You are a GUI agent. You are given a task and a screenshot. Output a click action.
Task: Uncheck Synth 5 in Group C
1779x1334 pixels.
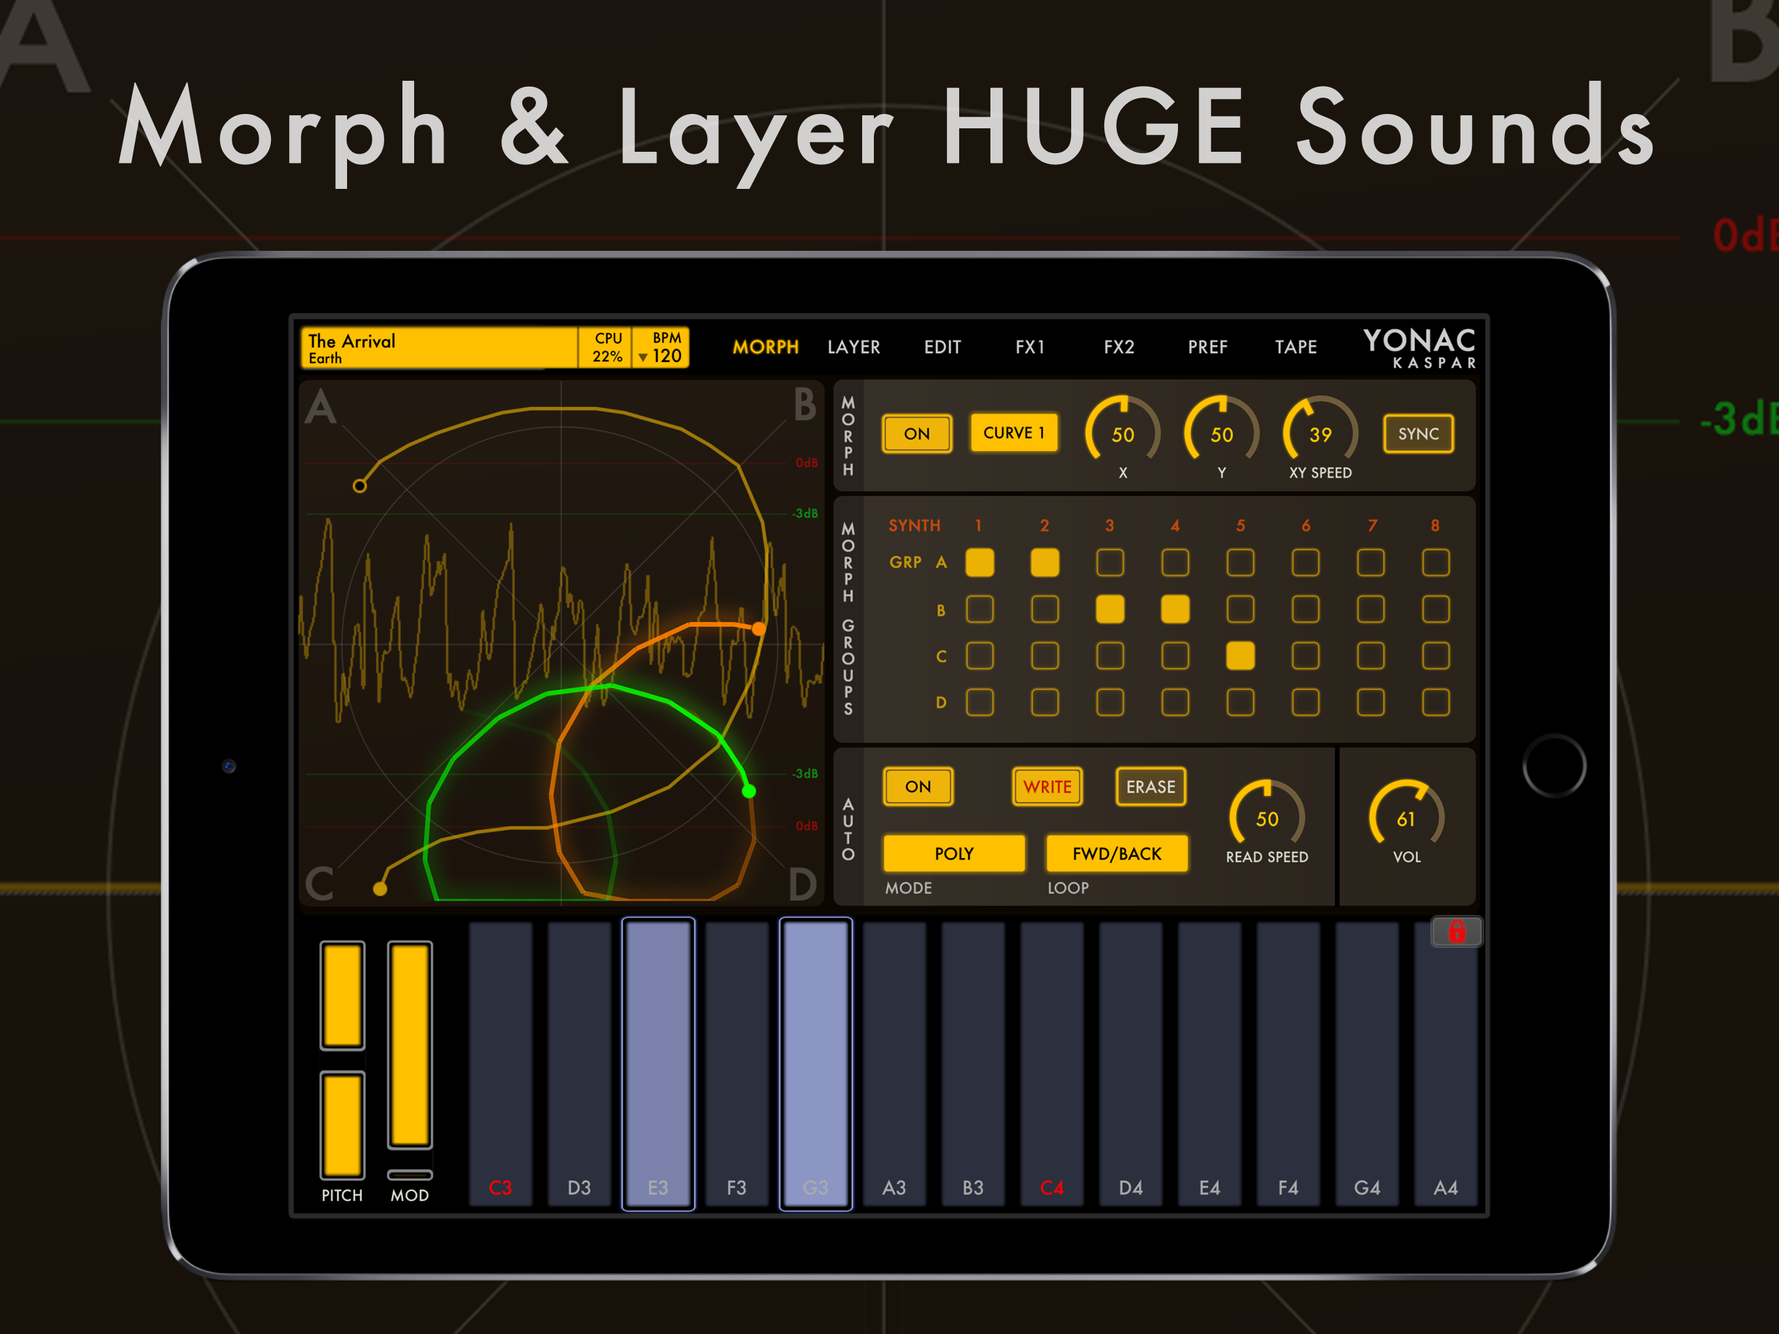(1240, 656)
